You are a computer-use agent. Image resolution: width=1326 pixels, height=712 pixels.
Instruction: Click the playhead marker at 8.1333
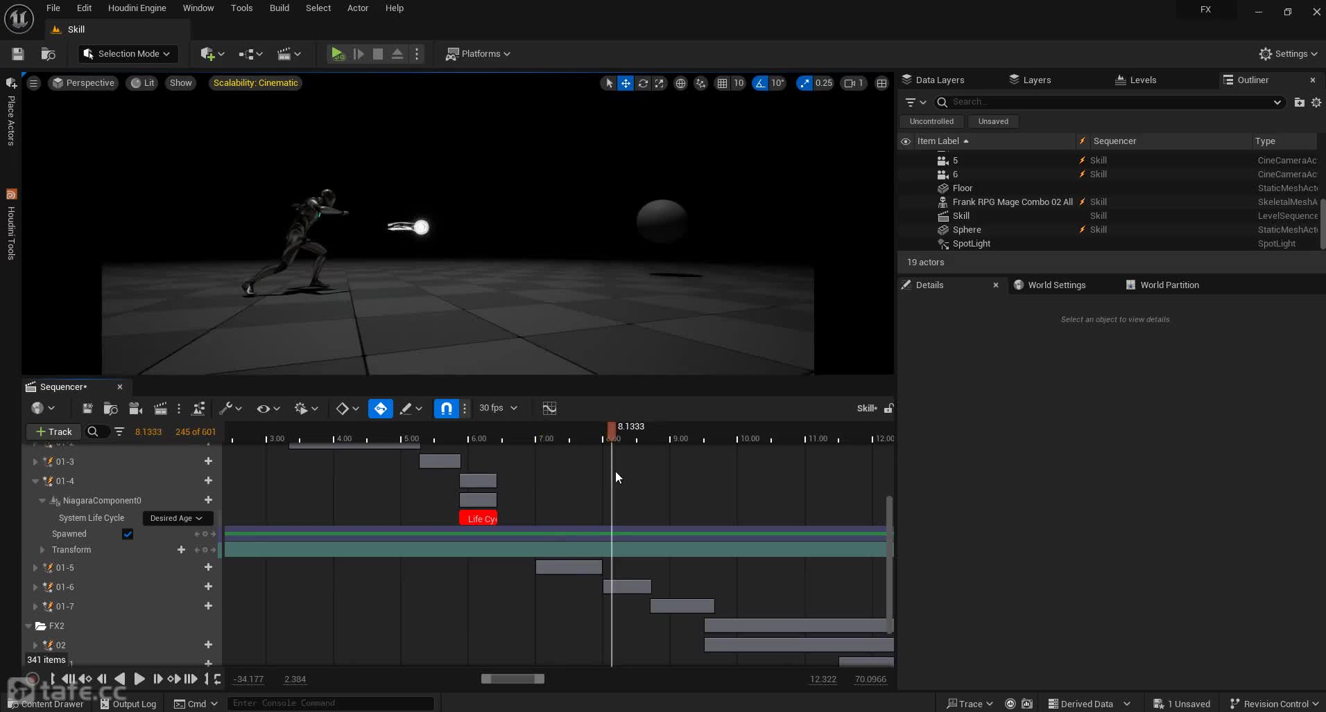pos(611,430)
